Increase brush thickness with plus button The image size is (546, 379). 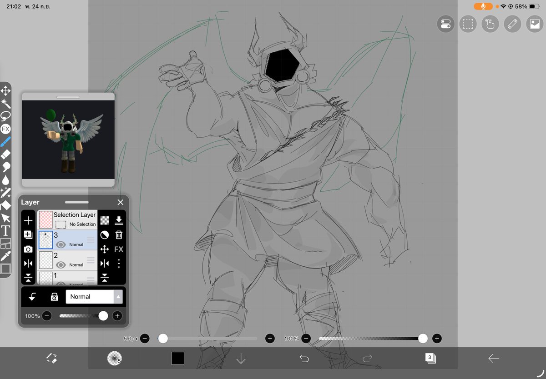pyautogui.click(x=270, y=338)
